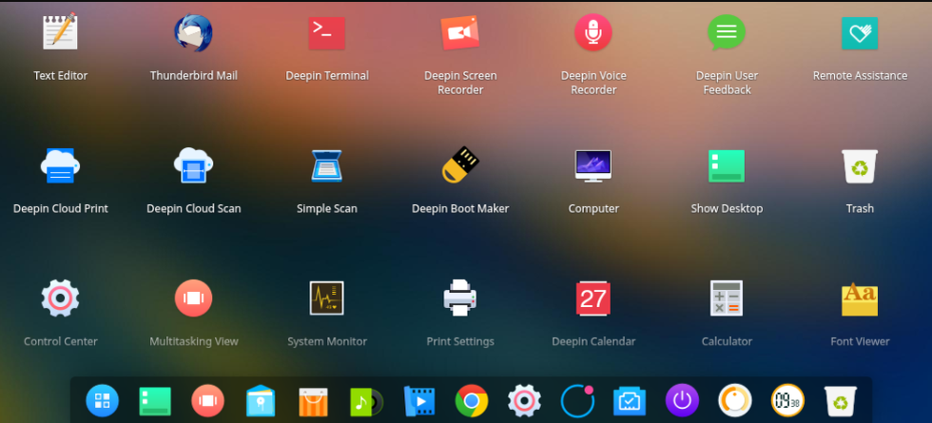Image resolution: width=932 pixels, height=423 pixels.
Task: Open Deepin Cloud Scan
Action: coord(194,165)
